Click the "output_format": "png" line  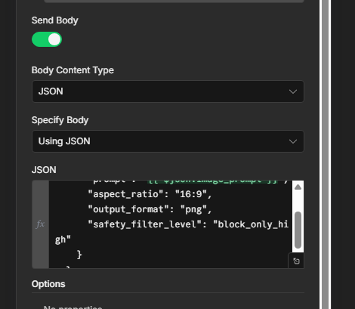pos(150,209)
